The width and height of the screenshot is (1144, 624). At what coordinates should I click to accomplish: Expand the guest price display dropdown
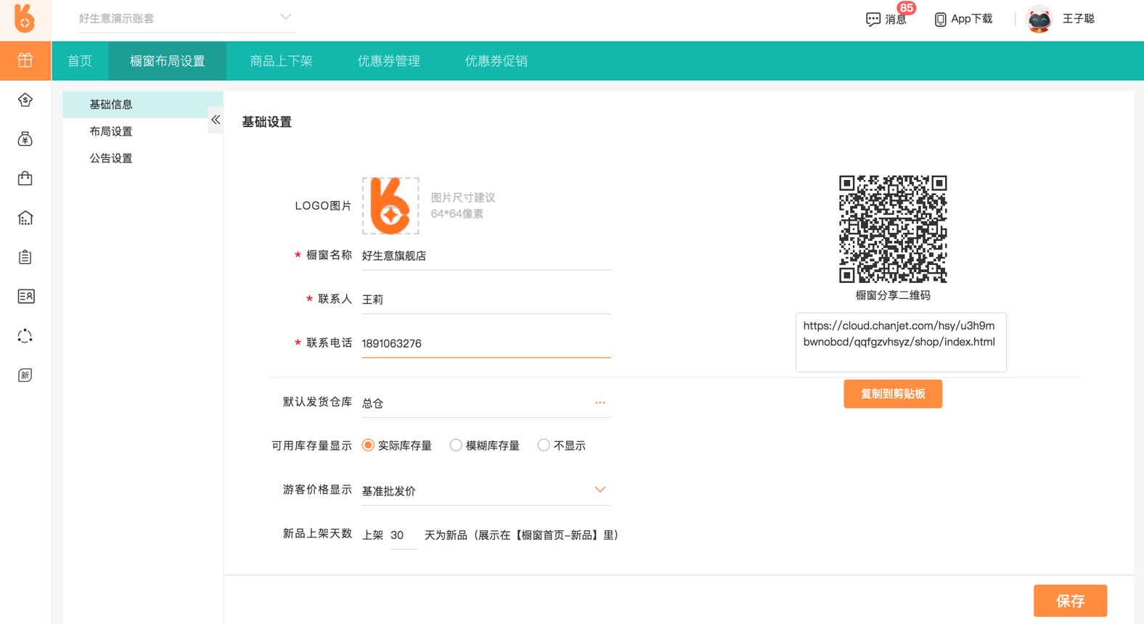[600, 490]
